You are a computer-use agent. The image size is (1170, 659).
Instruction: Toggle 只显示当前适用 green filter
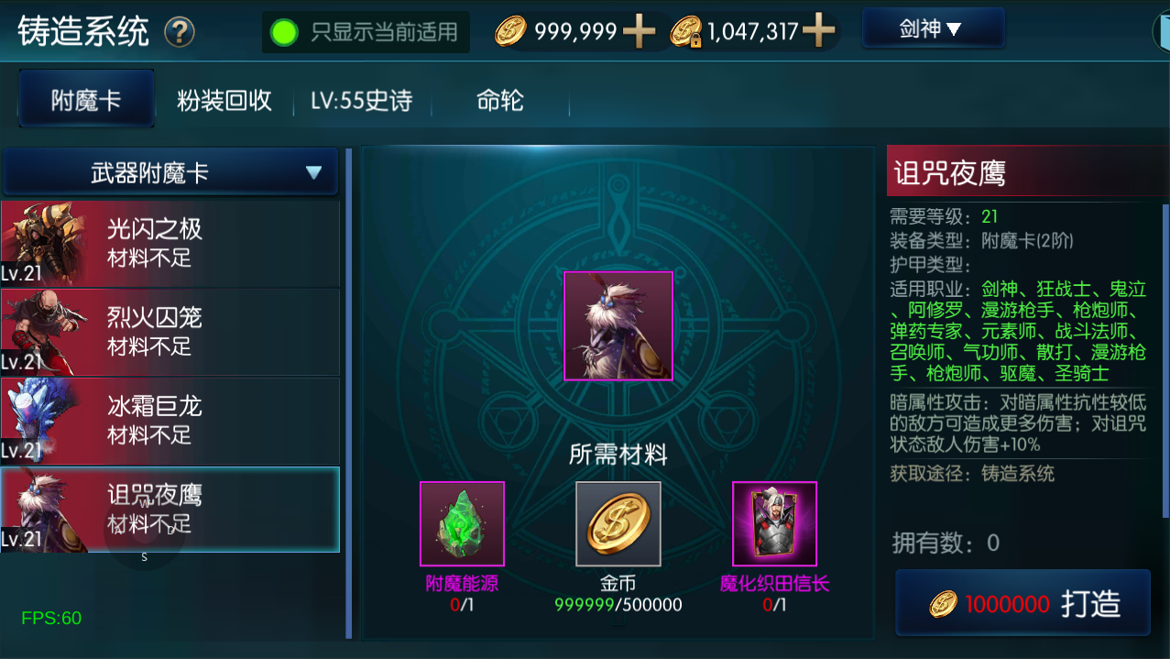366,33
